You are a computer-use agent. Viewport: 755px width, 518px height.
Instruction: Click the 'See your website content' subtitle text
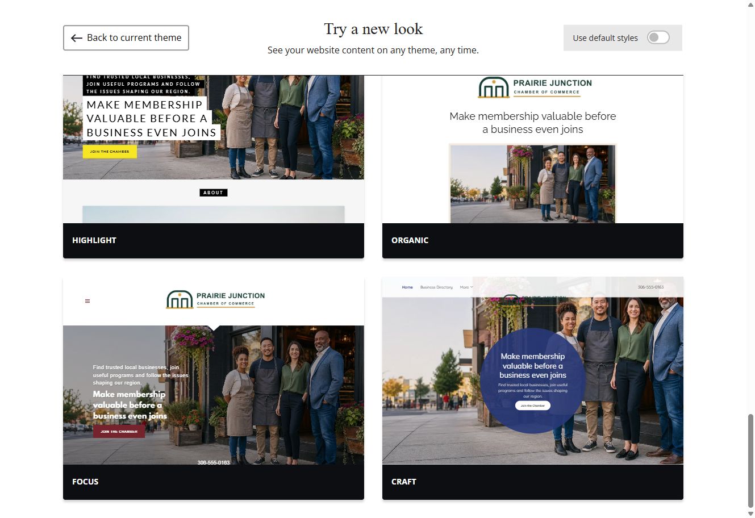[x=373, y=50]
